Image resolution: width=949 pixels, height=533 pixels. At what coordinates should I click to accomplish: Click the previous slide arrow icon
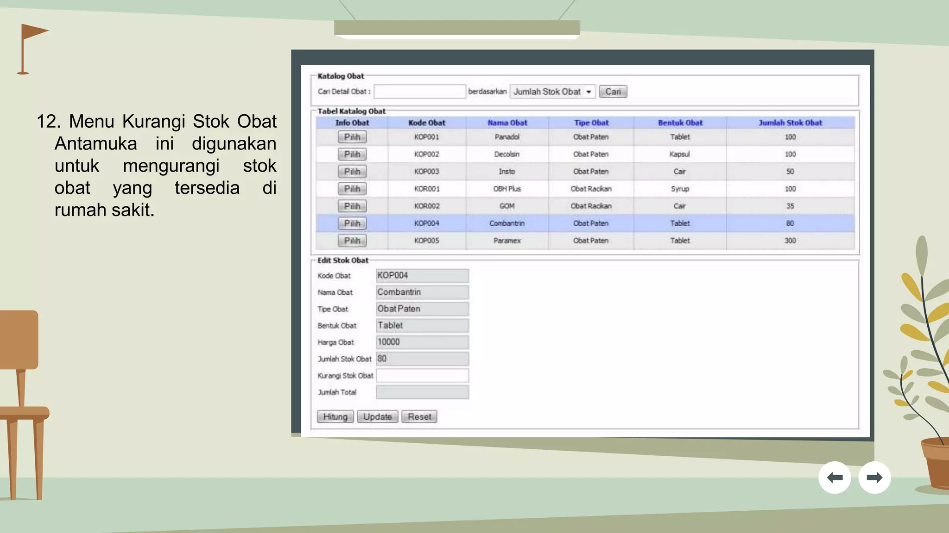coord(835,477)
